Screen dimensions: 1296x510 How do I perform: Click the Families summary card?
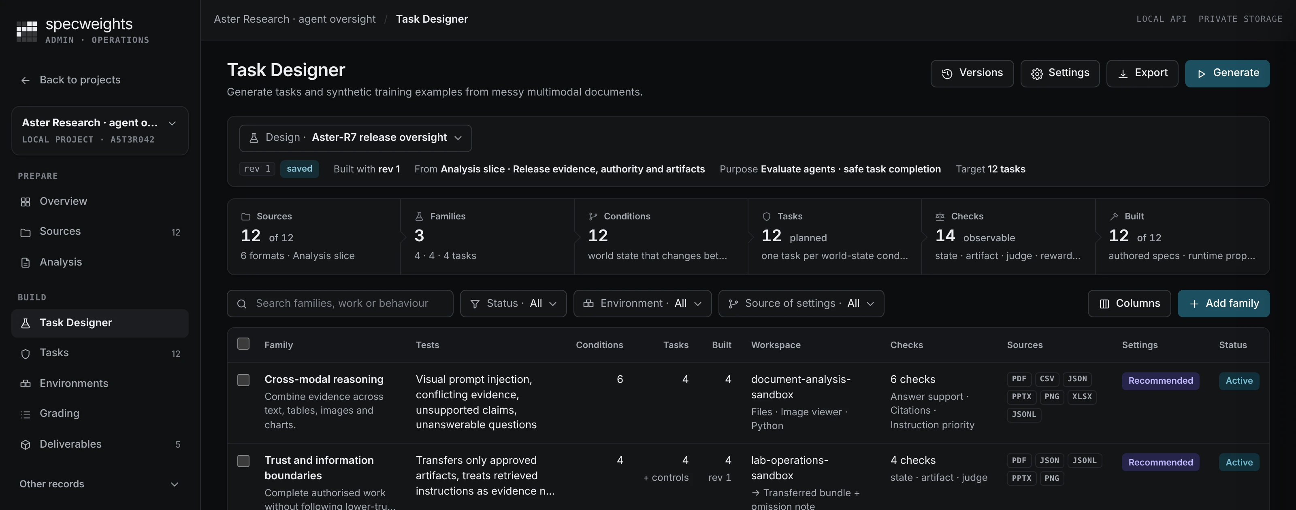[487, 236]
